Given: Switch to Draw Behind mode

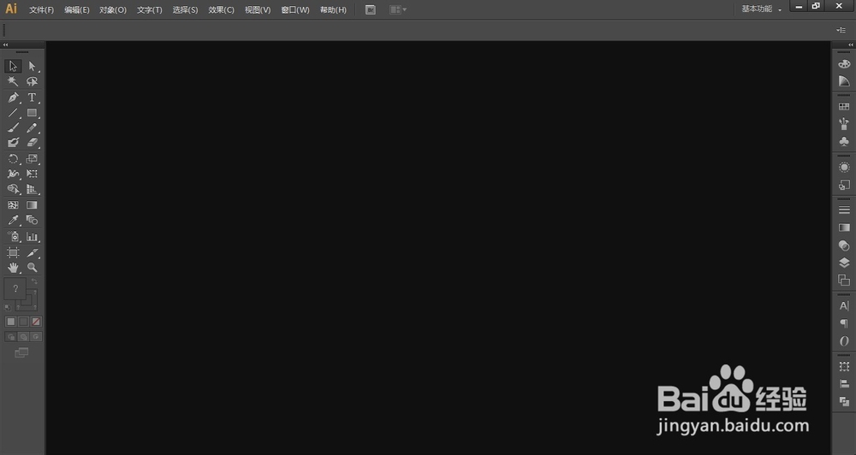Looking at the screenshot, I should click(23, 337).
